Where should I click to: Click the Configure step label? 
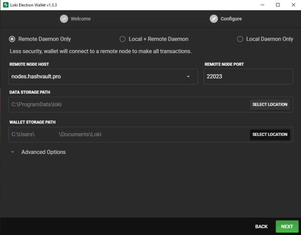coord(231,19)
